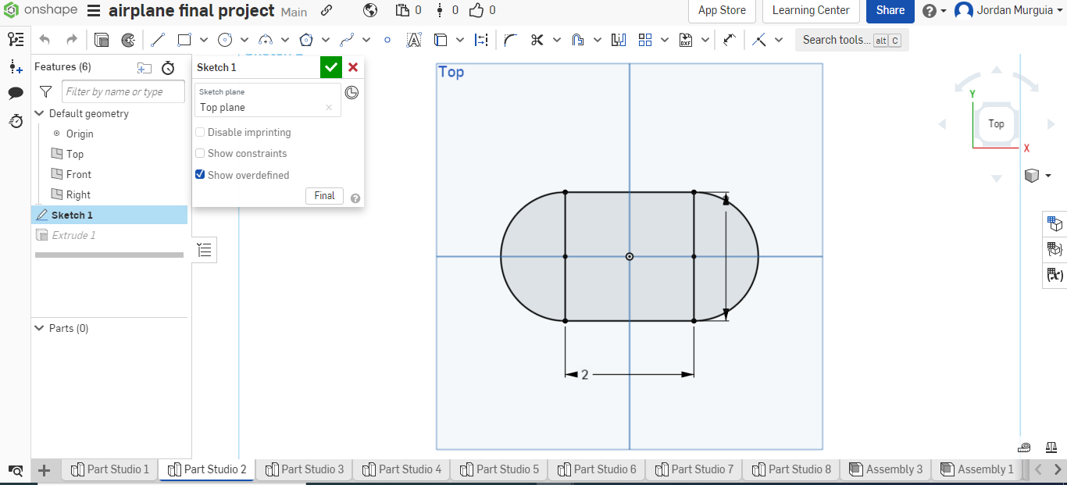Click the Final button in Sketch 1 dialog

pos(324,196)
